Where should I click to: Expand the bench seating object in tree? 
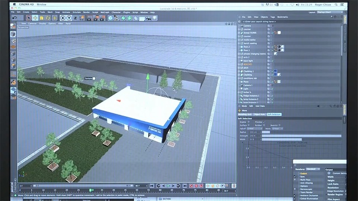pyautogui.click(x=239, y=44)
